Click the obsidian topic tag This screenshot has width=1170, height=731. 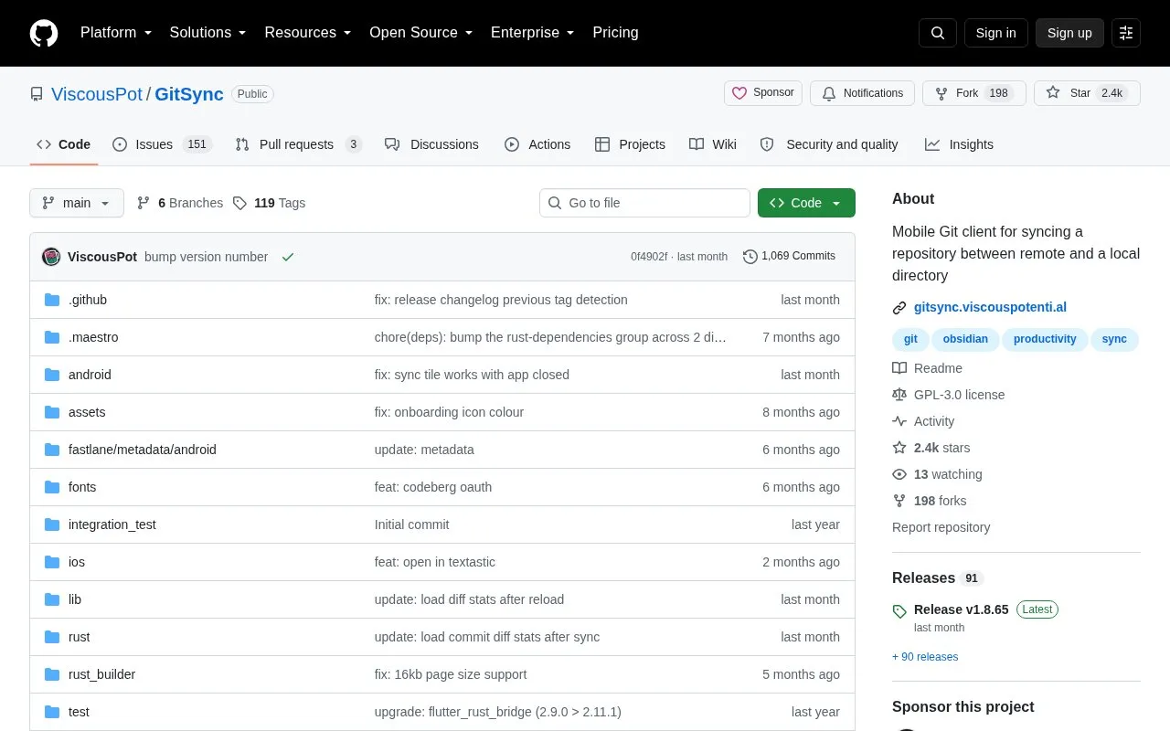pos(965,339)
